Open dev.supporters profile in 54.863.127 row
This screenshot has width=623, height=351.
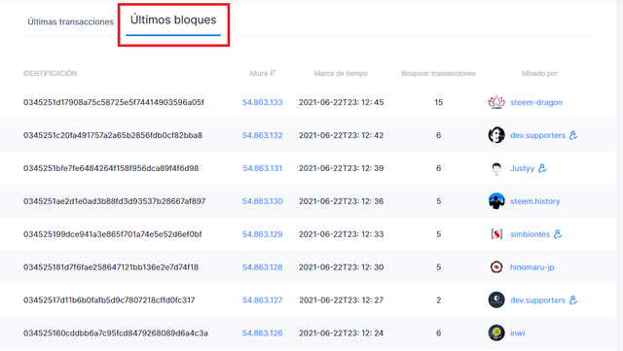[537, 300]
